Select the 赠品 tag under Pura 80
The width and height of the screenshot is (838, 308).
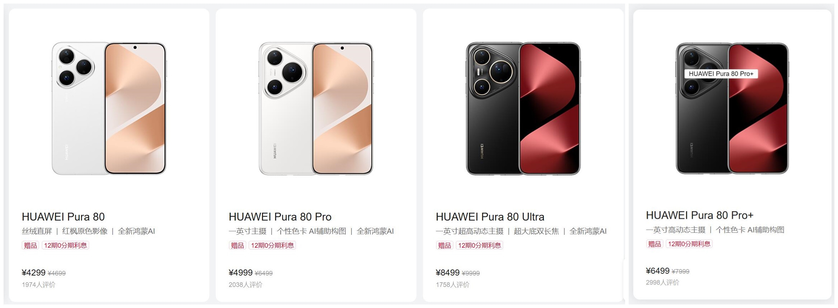(x=30, y=245)
